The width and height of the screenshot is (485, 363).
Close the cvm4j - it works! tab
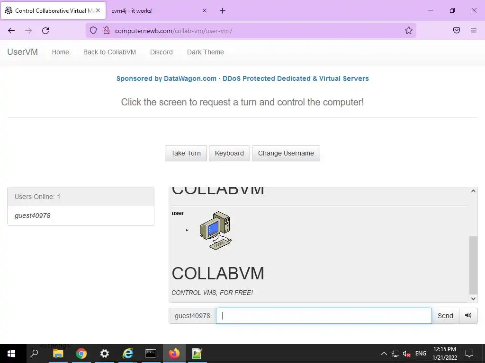tap(205, 10)
